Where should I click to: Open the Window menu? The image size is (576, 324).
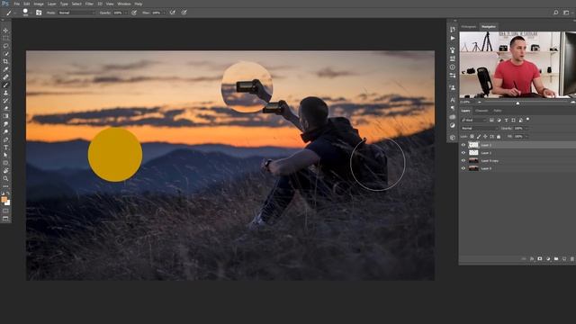coord(124,4)
